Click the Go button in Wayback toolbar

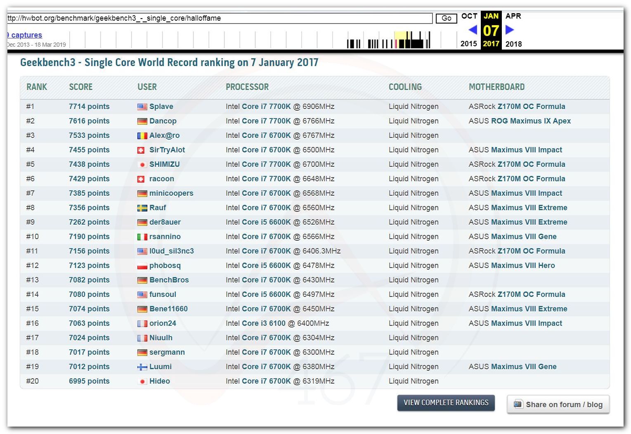447,18
